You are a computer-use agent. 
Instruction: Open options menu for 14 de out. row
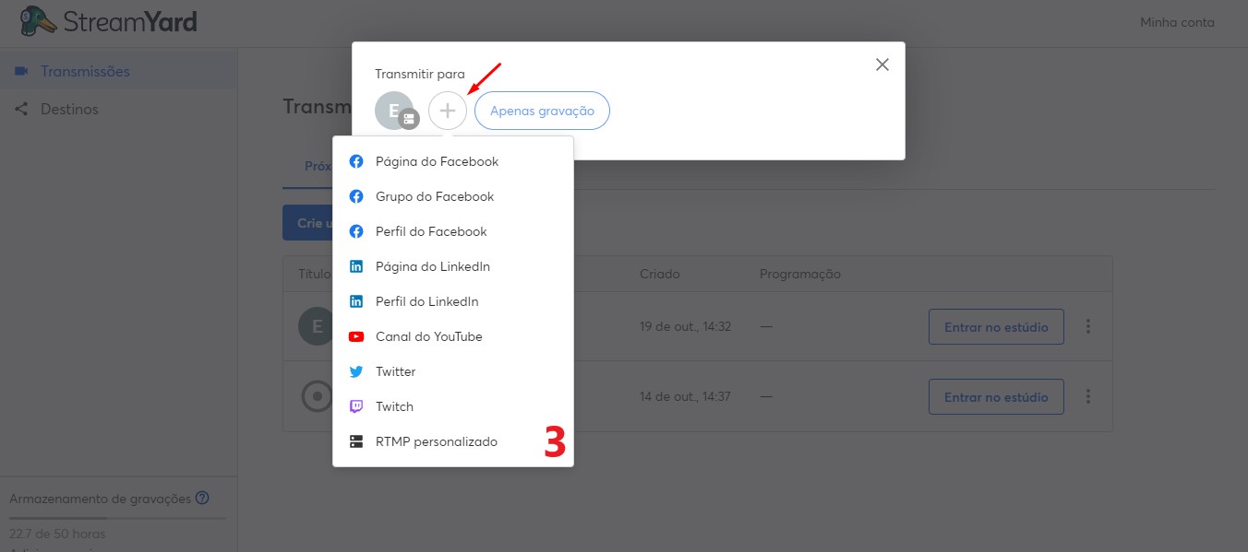coord(1088,397)
